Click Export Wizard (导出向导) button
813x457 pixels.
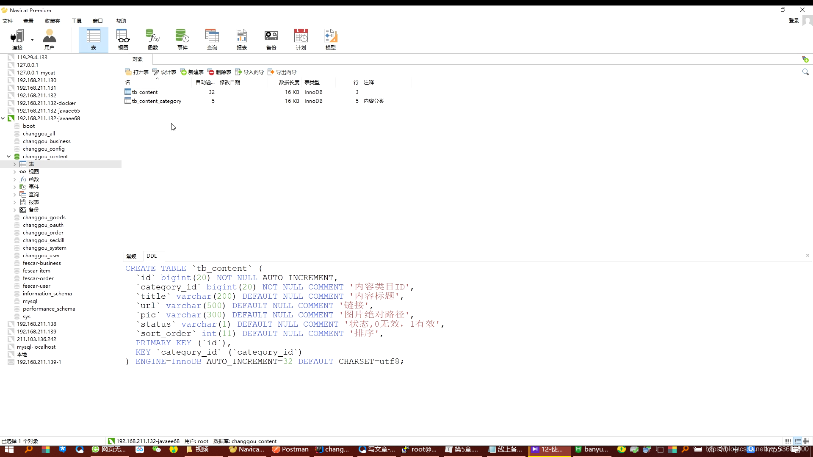click(282, 72)
